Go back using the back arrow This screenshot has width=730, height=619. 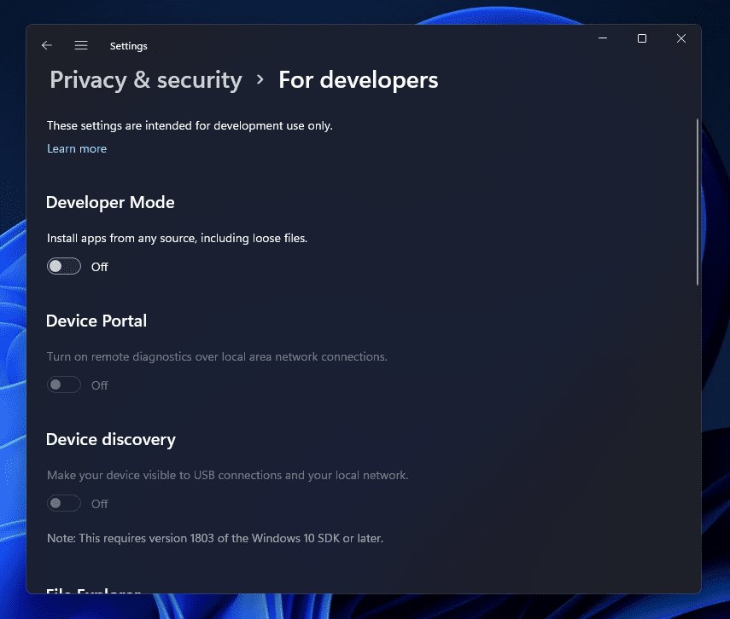click(x=47, y=45)
